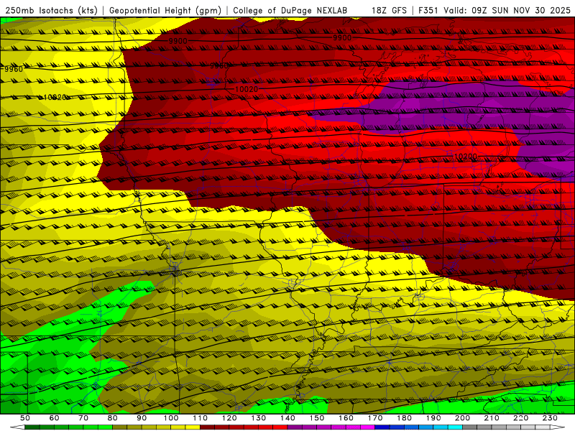The height and width of the screenshot is (431, 575).
Task: Click the 220 value on the color scale
Action: tap(520, 418)
